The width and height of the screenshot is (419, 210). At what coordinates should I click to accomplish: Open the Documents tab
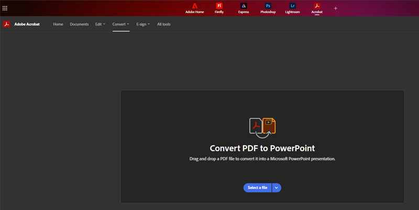(x=79, y=24)
